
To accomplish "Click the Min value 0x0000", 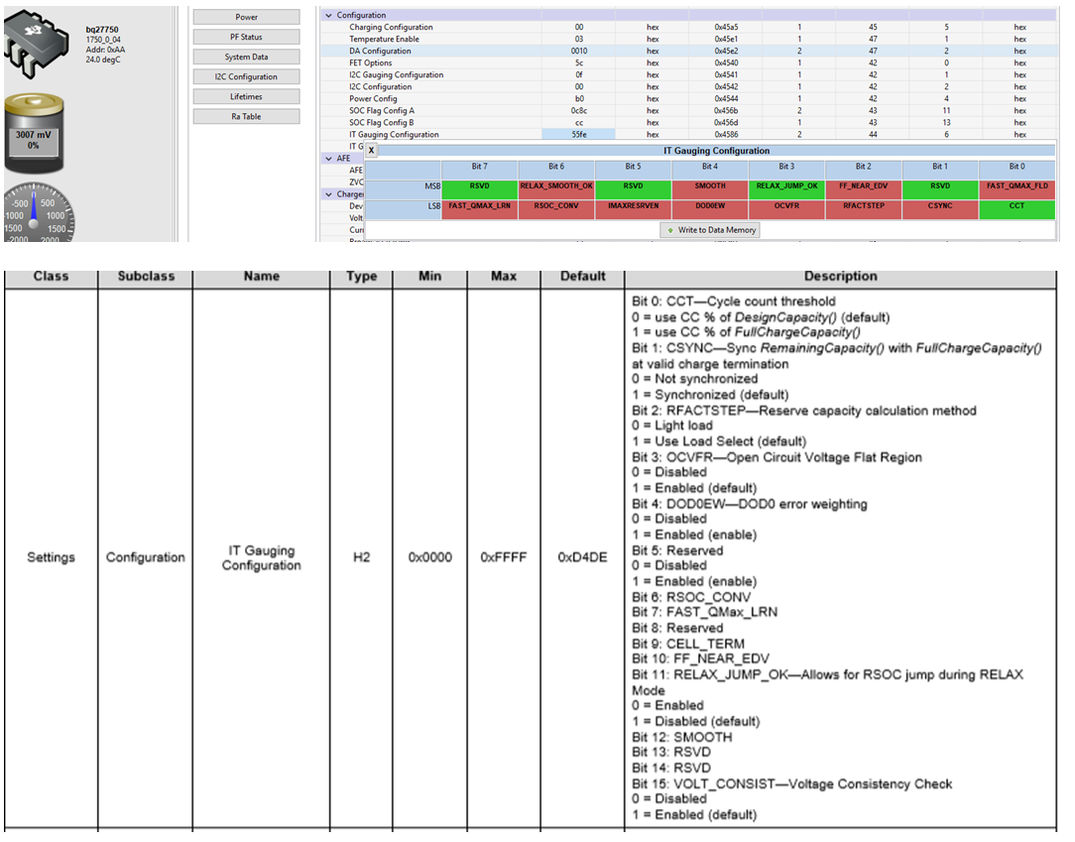I will pos(429,557).
